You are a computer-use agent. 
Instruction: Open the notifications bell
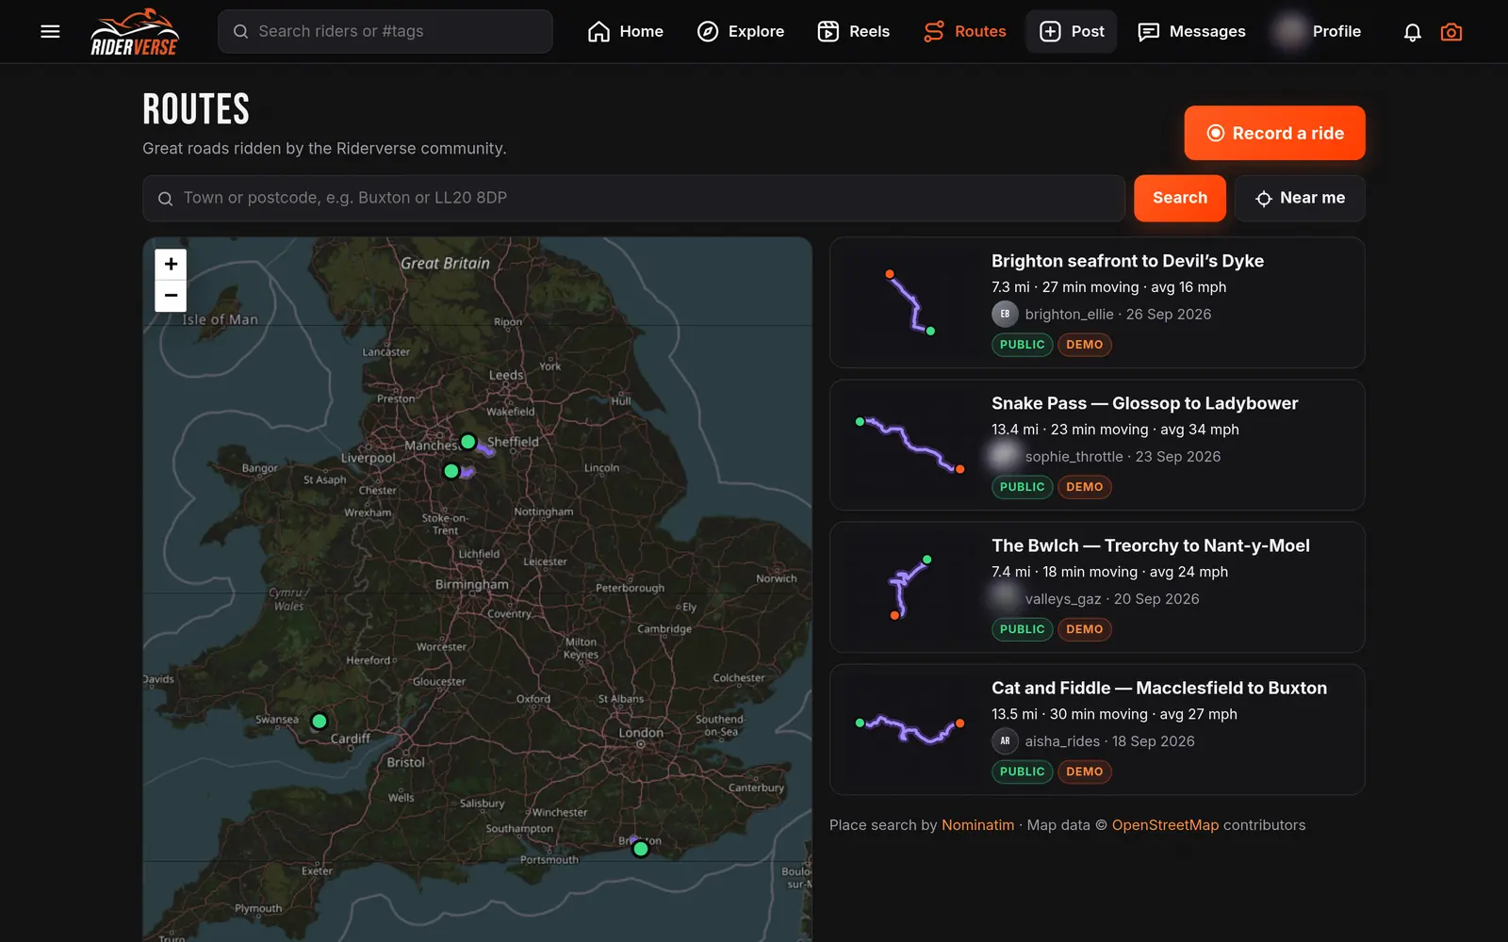click(x=1412, y=32)
